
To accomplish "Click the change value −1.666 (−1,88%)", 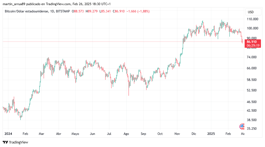I will (138, 11).
